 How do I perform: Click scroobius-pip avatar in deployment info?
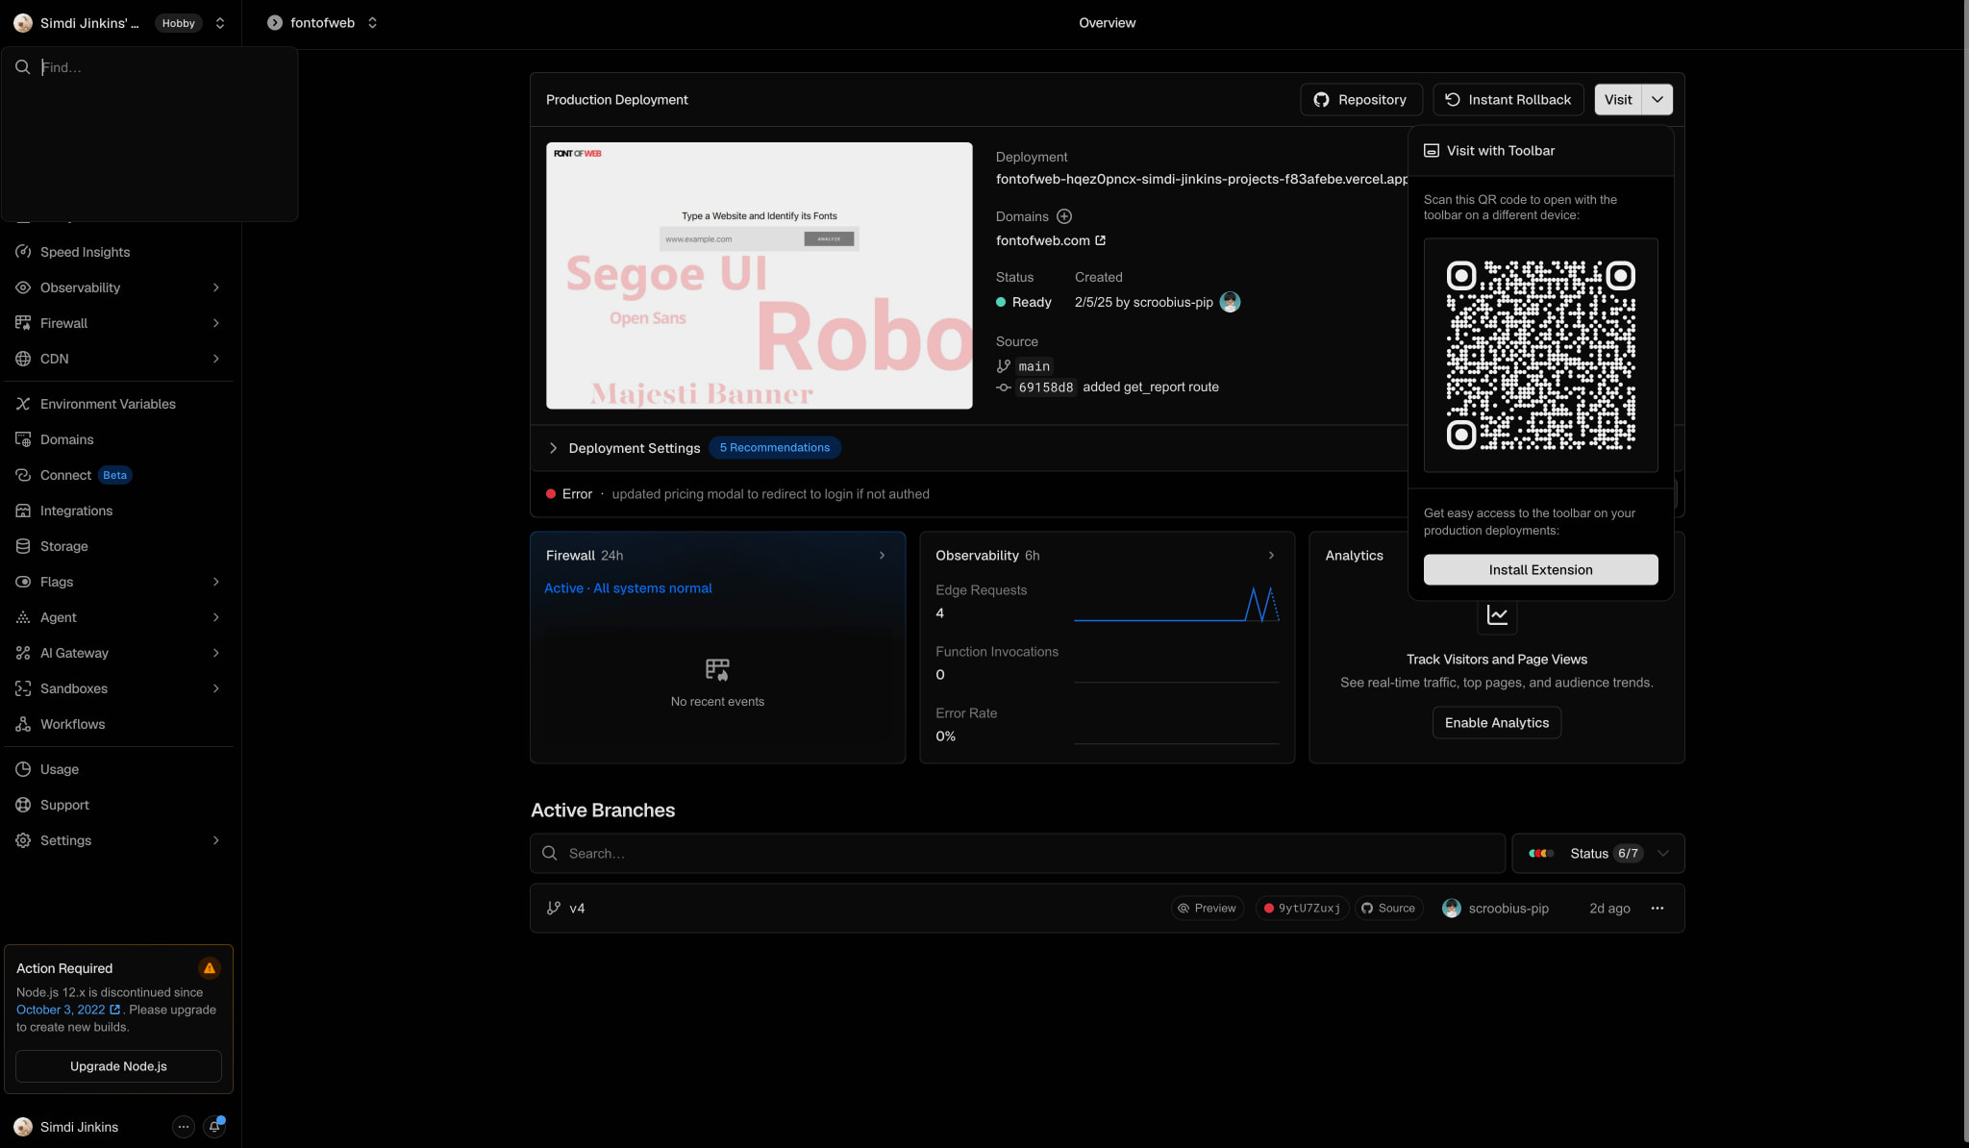(x=1230, y=302)
